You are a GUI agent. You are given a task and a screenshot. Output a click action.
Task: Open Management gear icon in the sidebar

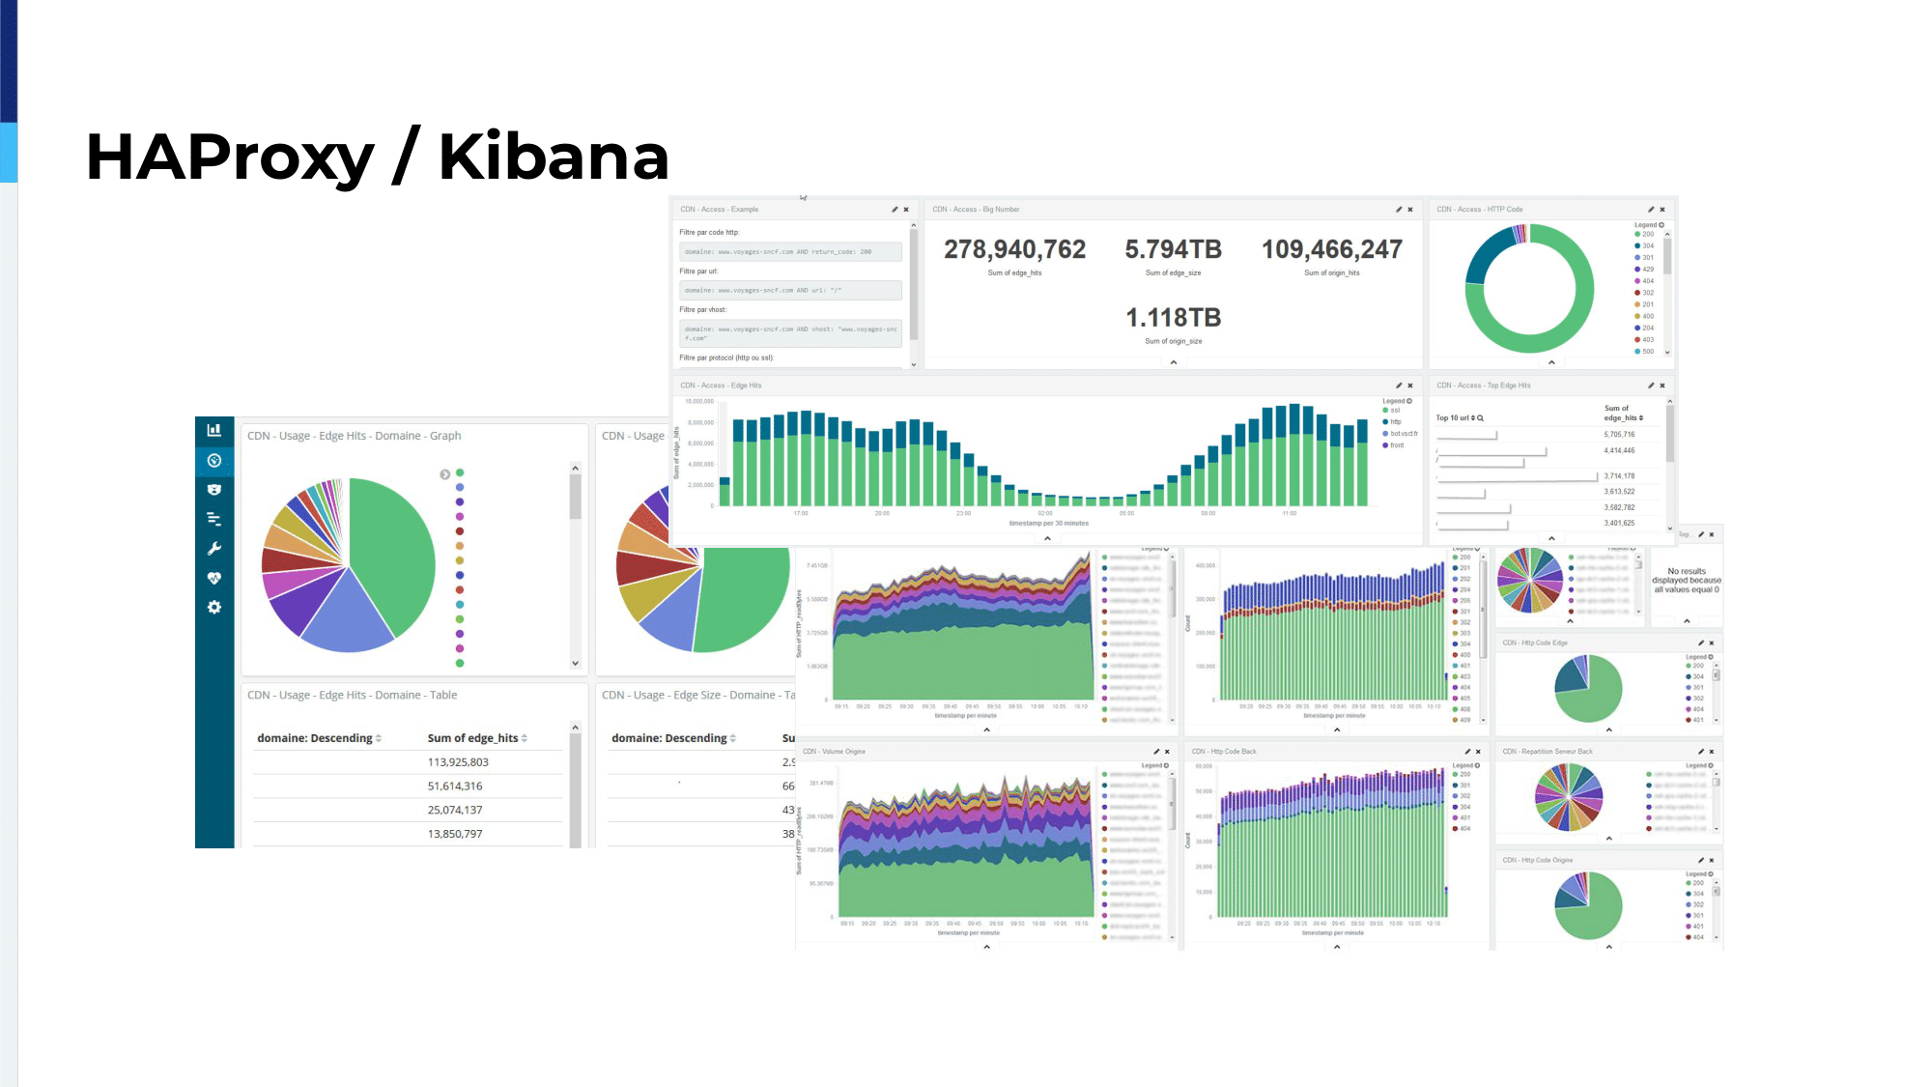(x=214, y=608)
